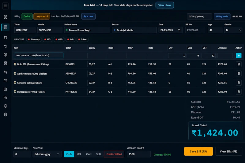The image size is (245, 163).
Task: Open the dashboard grid icon in sidebar
Action: (x=6, y=17)
